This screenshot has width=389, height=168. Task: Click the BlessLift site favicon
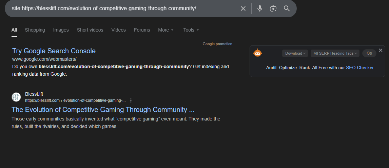point(16,97)
